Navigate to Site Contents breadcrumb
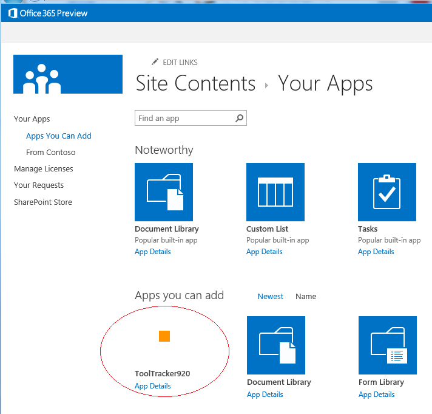The image size is (432, 414). (195, 83)
